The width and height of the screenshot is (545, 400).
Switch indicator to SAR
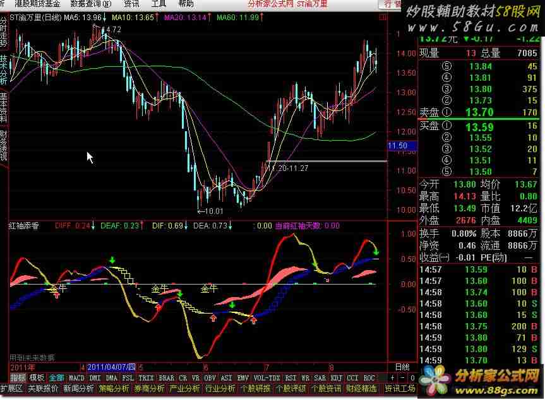coord(320,378)
